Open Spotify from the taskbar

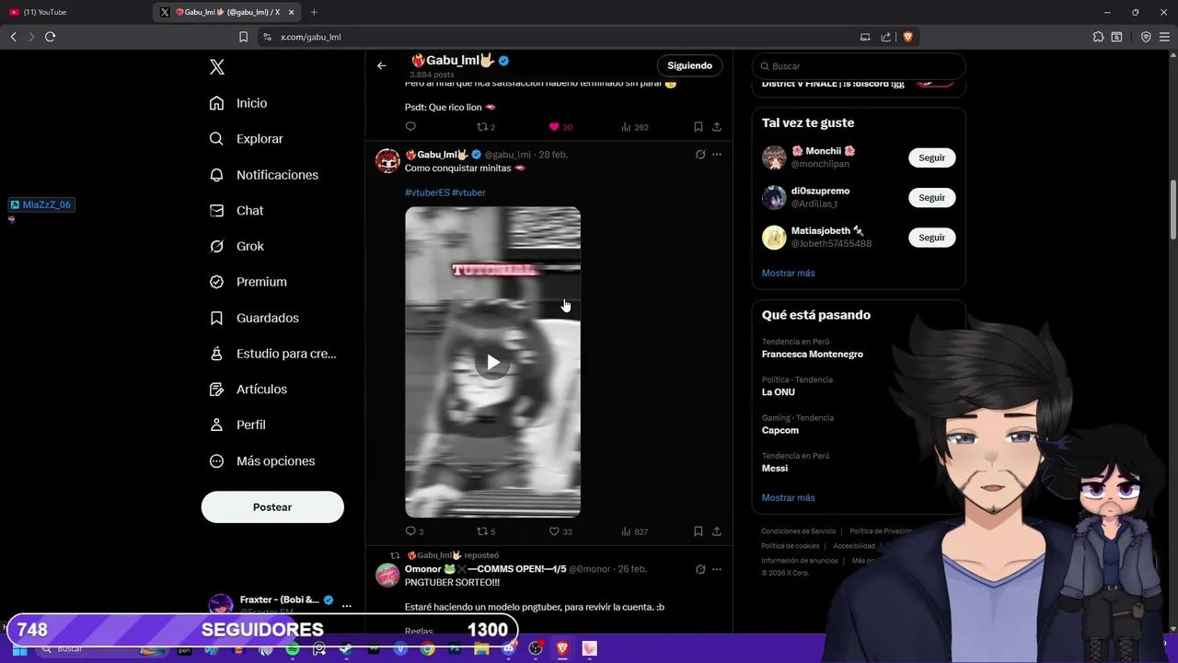(293, 649)
